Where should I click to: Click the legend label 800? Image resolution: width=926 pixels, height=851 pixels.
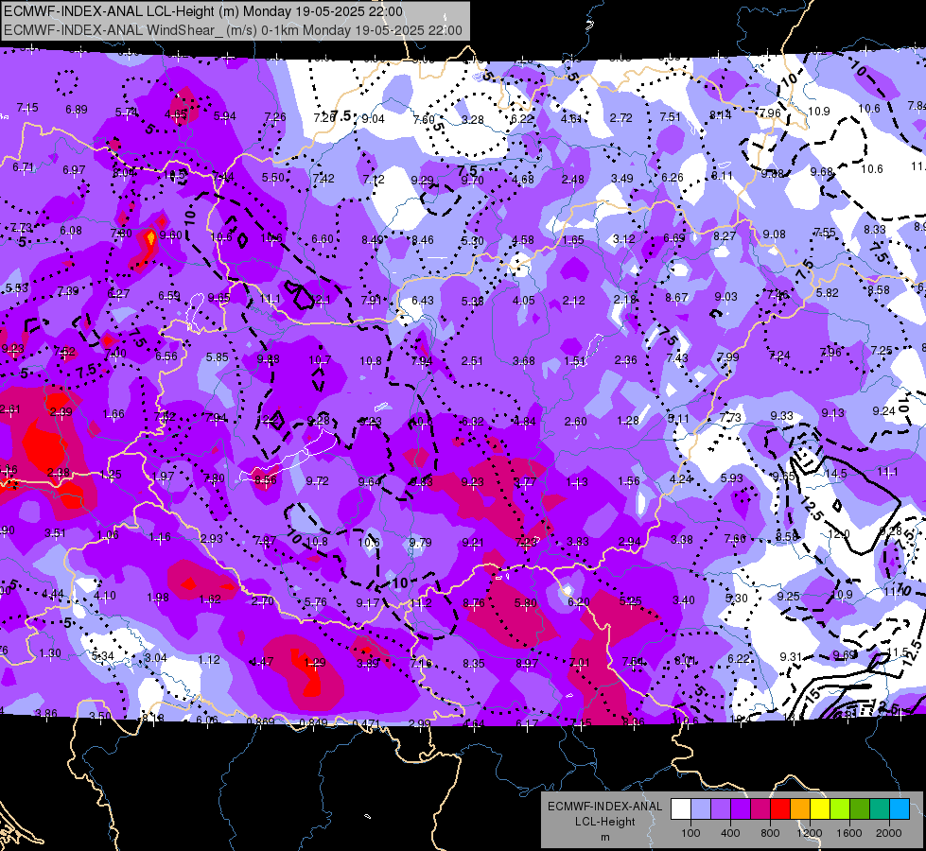point(770,833)
